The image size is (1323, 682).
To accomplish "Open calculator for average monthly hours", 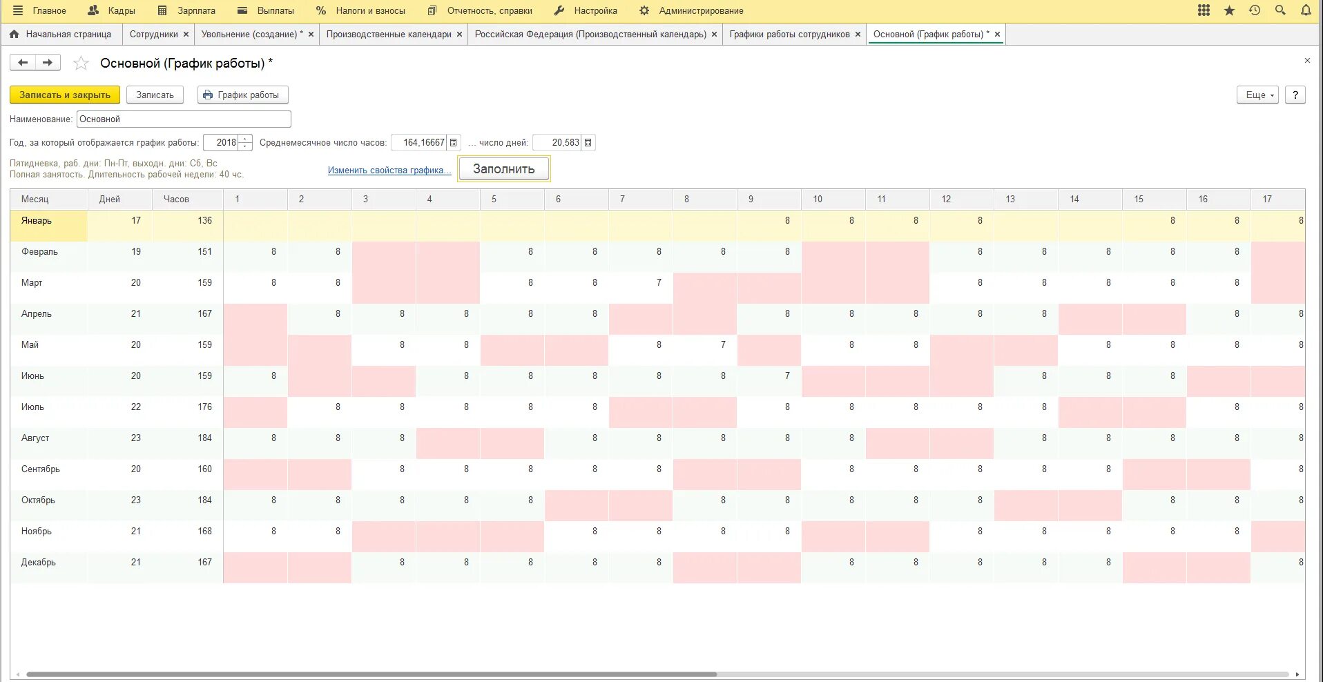I will click(x=454, y=143).
